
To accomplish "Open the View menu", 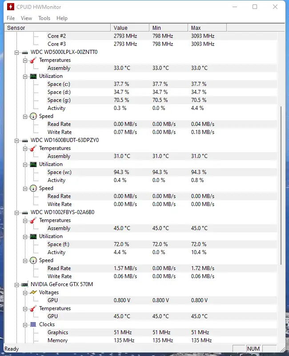I will 26,18.
